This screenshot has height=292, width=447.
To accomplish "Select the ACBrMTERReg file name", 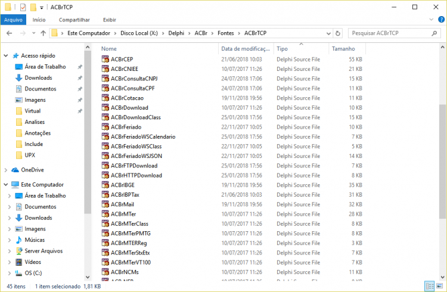I will (x=129, y=243).
